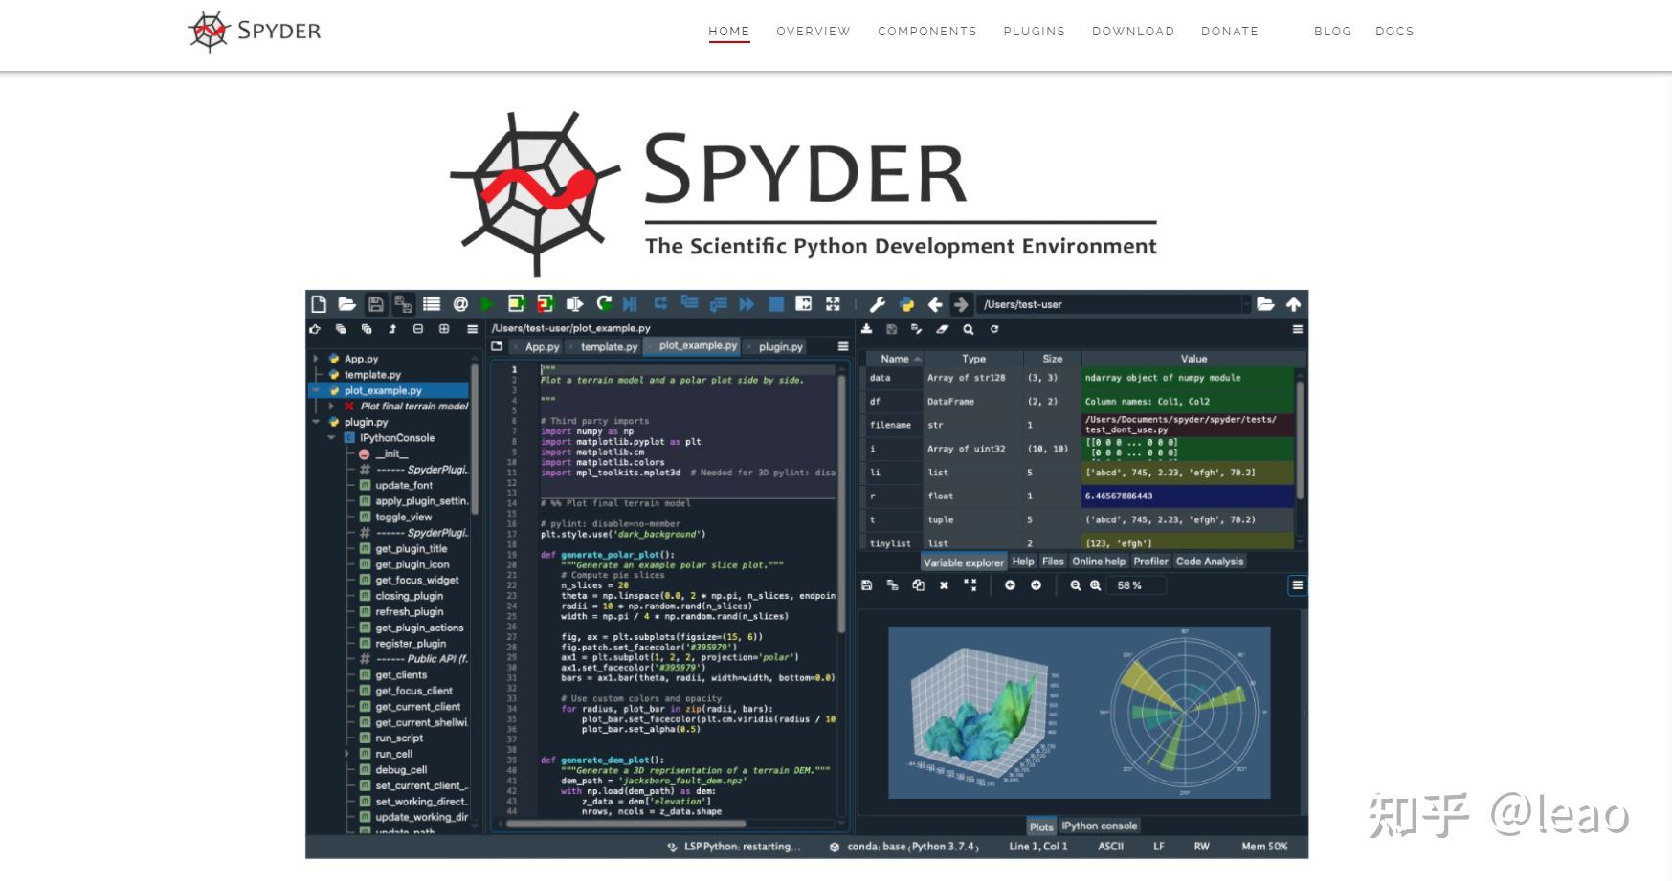Image resolution: width=1672 pixels, height=881 pixels.
Task: Run the current code cell
Action: coord(517,304)
